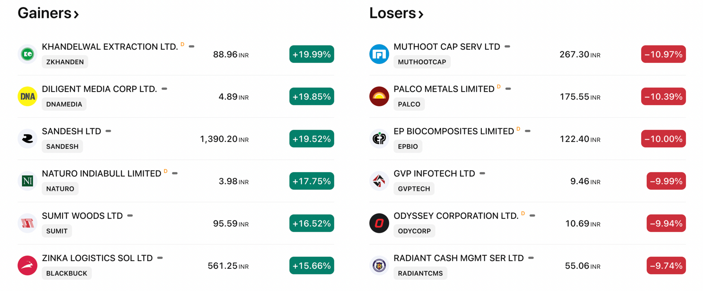This screenshot has height=291, width=703.
Task: Click the Odyssey Corporation black logo
Action: point(379,223)
